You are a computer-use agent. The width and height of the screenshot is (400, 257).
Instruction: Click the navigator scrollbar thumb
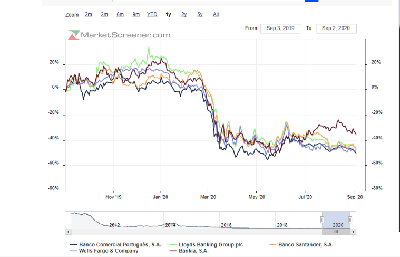(x=336, y=232)
